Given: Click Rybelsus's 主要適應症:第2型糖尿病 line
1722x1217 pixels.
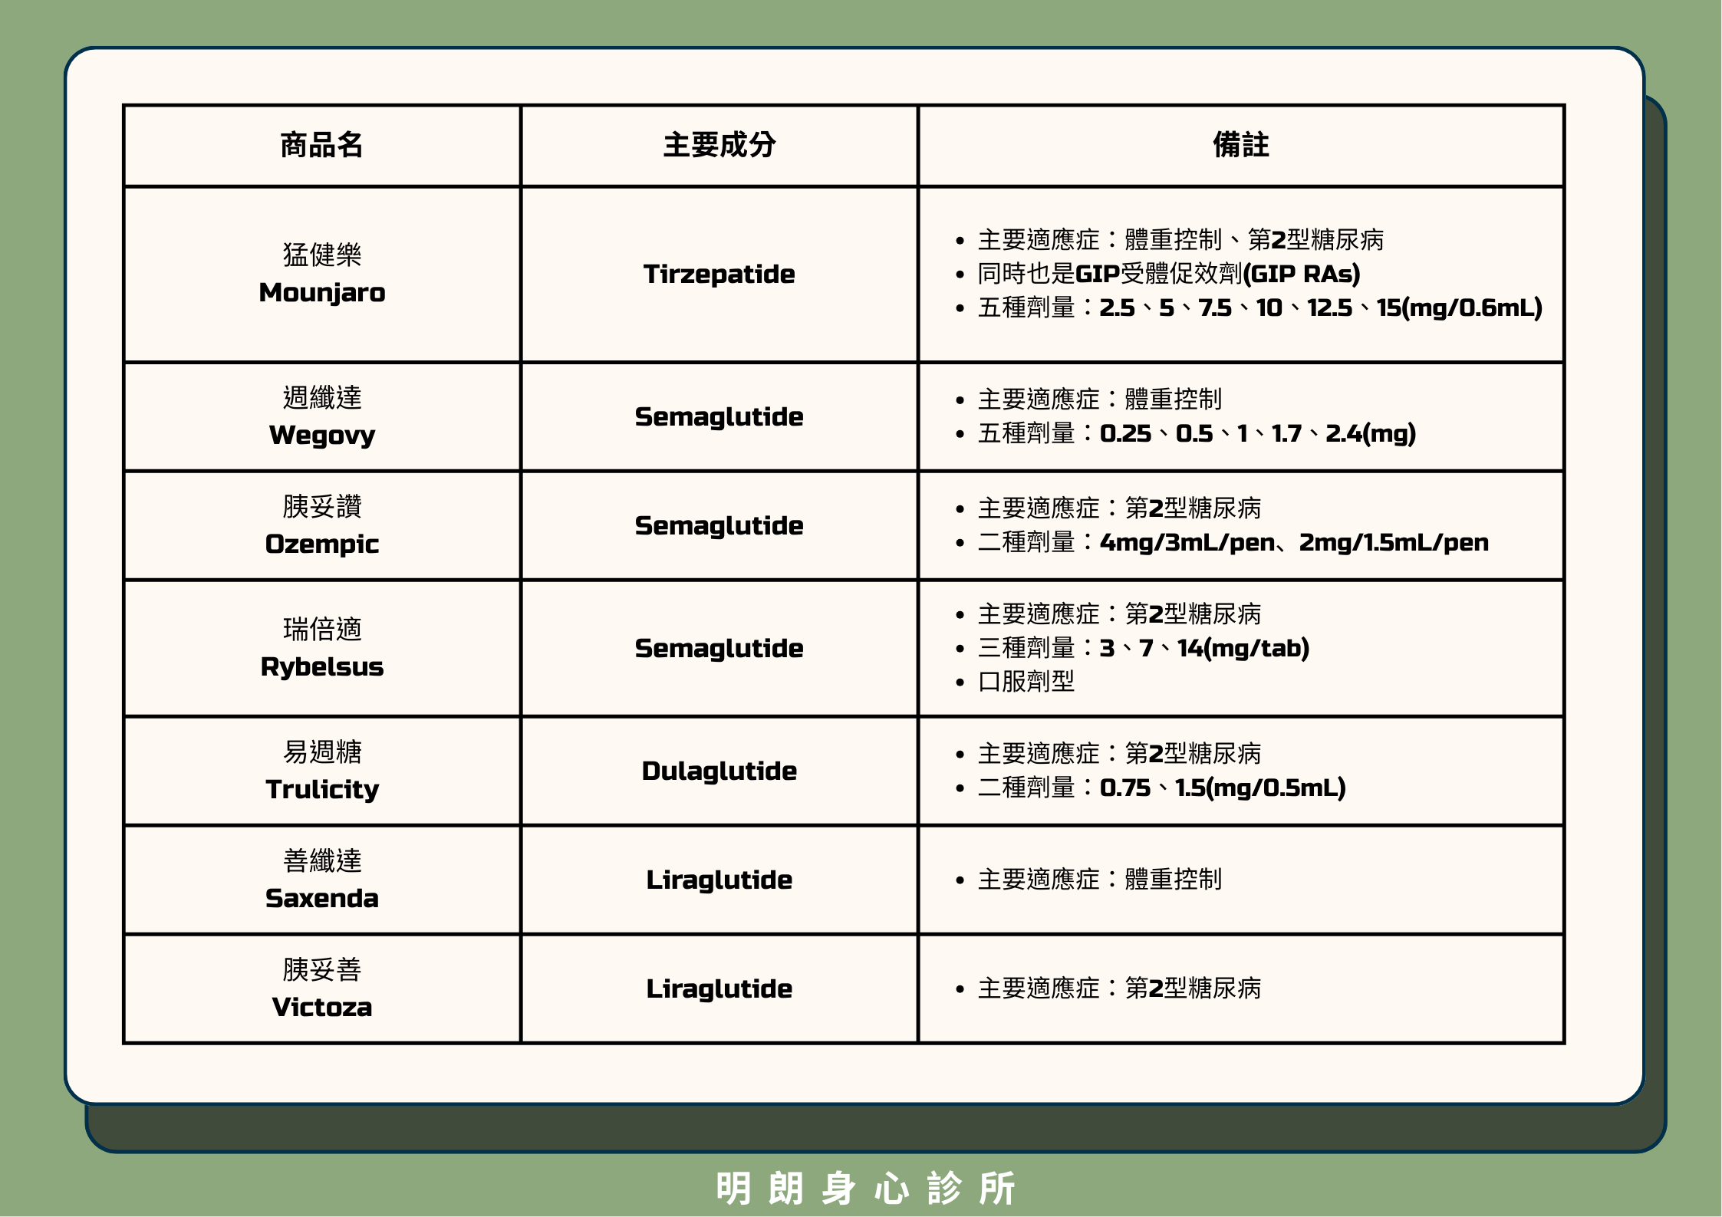Looking at the screenshot, I should coord(1120,614).
